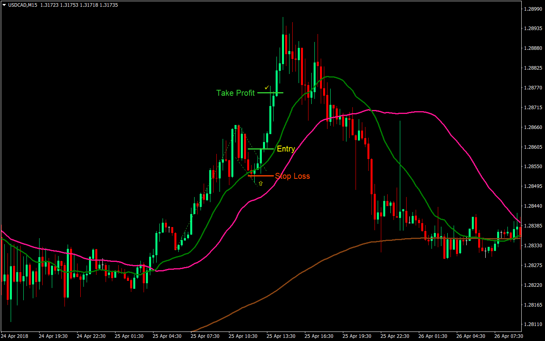Click the open price value 1.31723

point(49,5)
